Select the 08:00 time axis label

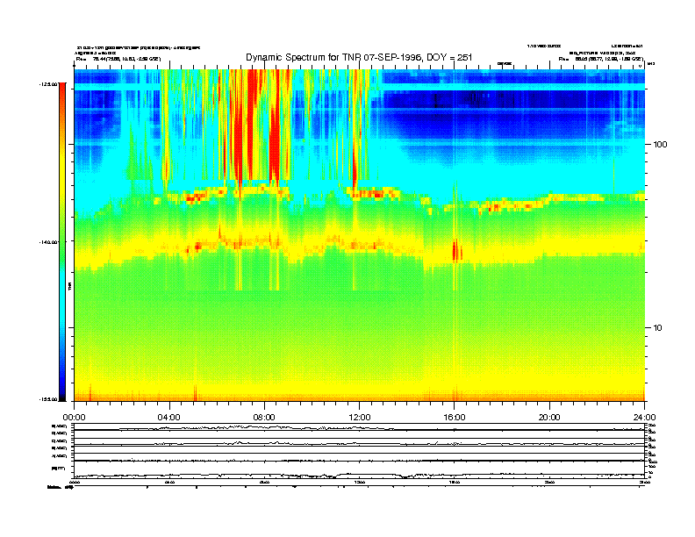pyautogui.click(x=264, y=418)
